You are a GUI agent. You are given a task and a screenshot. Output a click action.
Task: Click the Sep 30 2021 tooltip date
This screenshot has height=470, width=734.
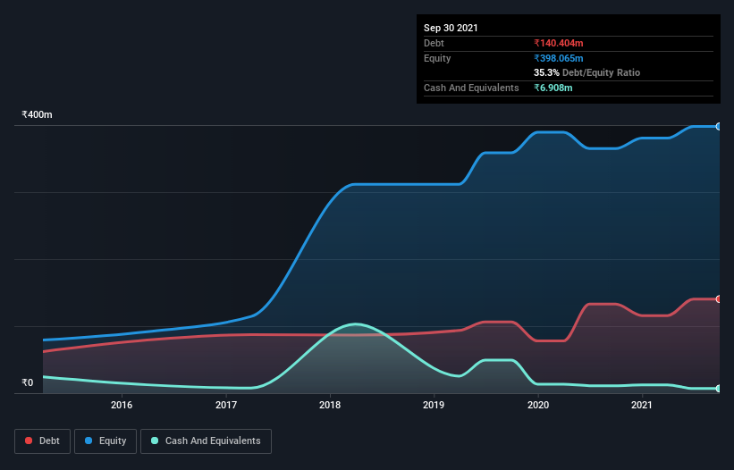(451, 28)
